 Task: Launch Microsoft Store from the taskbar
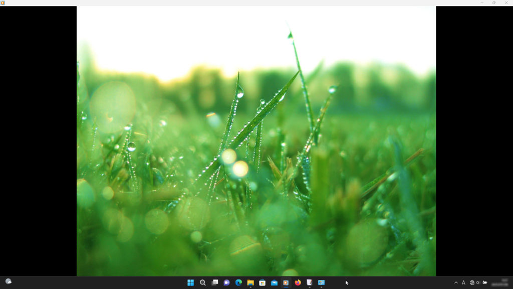[262, 282]
